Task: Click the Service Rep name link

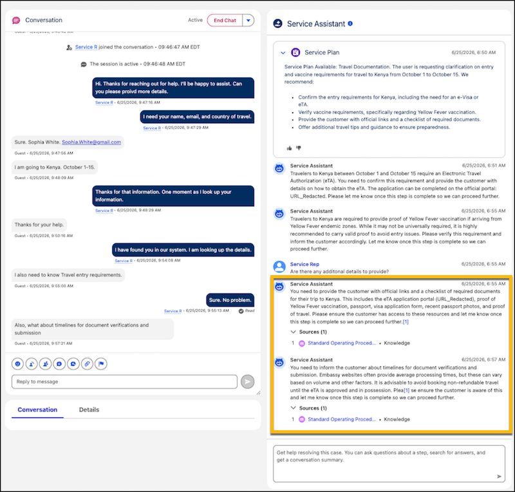Action: tap(304, 264)
